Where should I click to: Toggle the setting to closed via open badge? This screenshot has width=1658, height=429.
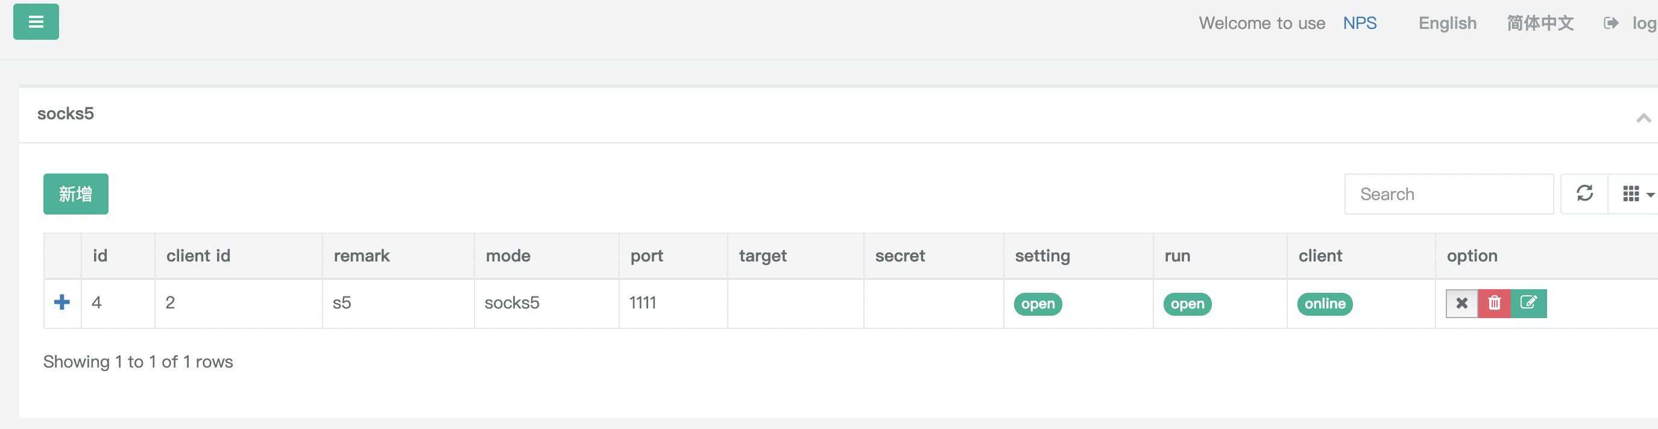1037,304
